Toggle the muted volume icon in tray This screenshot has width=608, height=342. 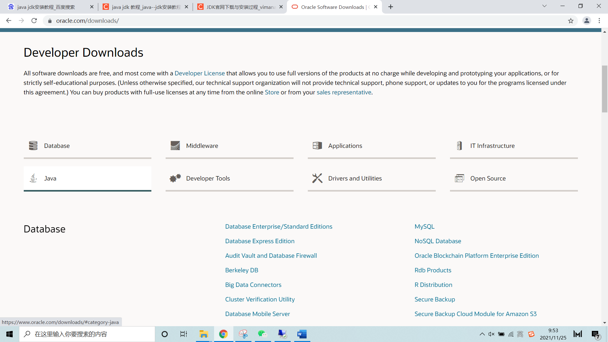pos(491,334)
